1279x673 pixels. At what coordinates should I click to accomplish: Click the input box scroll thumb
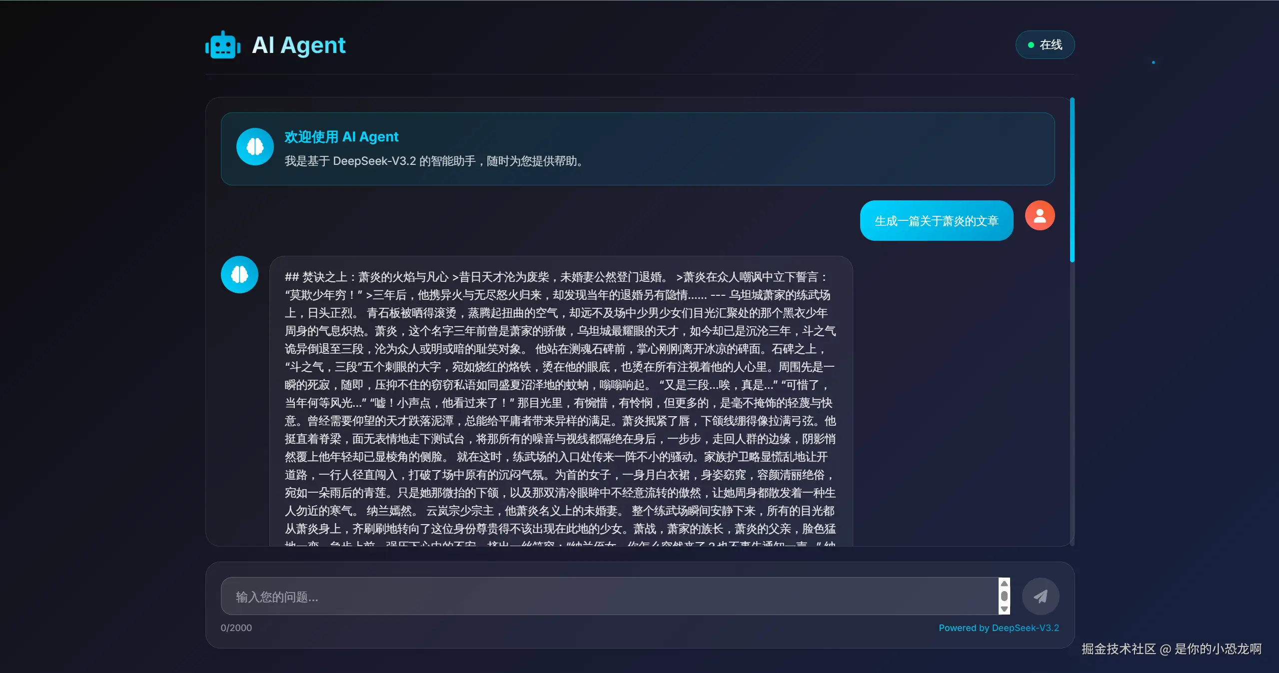coord(1004,596)
